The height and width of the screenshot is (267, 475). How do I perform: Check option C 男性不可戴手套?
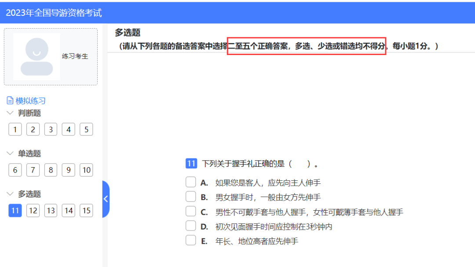tap(190, 211)
